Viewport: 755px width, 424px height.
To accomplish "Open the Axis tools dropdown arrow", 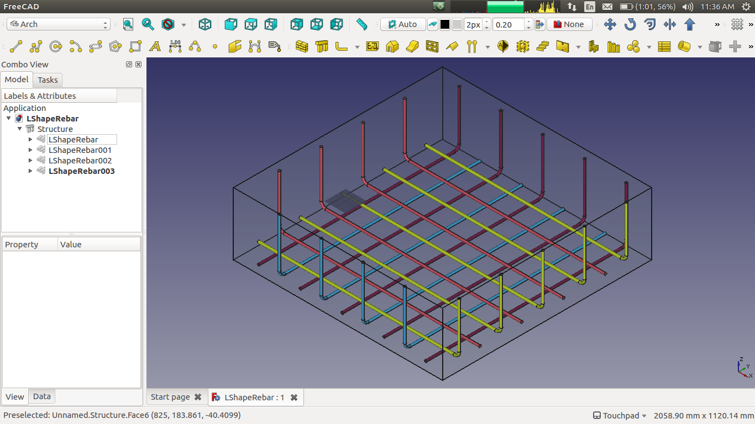I will pyautogui.click(x=487, y=47).
